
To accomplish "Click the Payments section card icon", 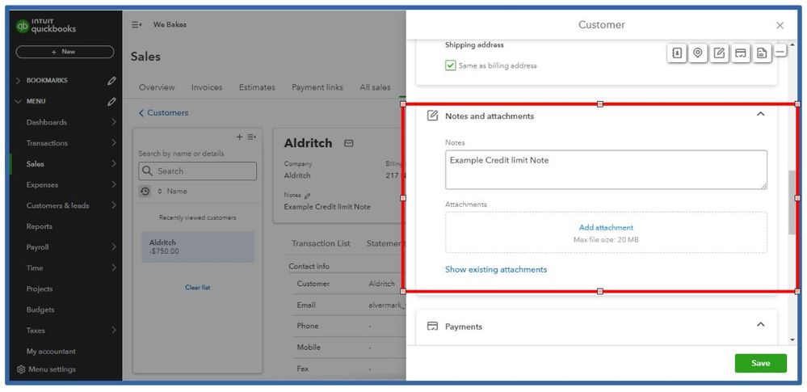I will pyautogui.click(x=433, y=326).
